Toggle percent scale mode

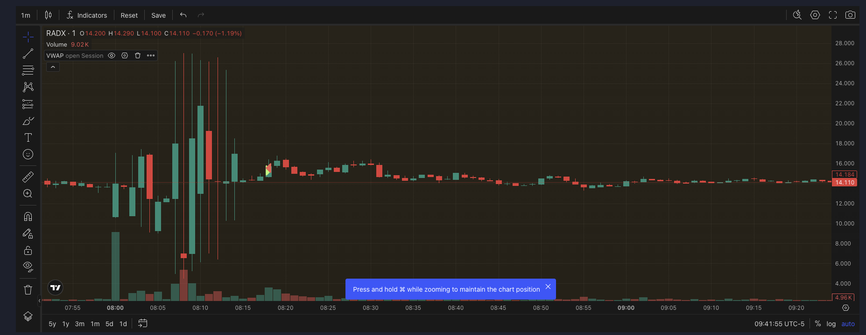coord(817,324)
